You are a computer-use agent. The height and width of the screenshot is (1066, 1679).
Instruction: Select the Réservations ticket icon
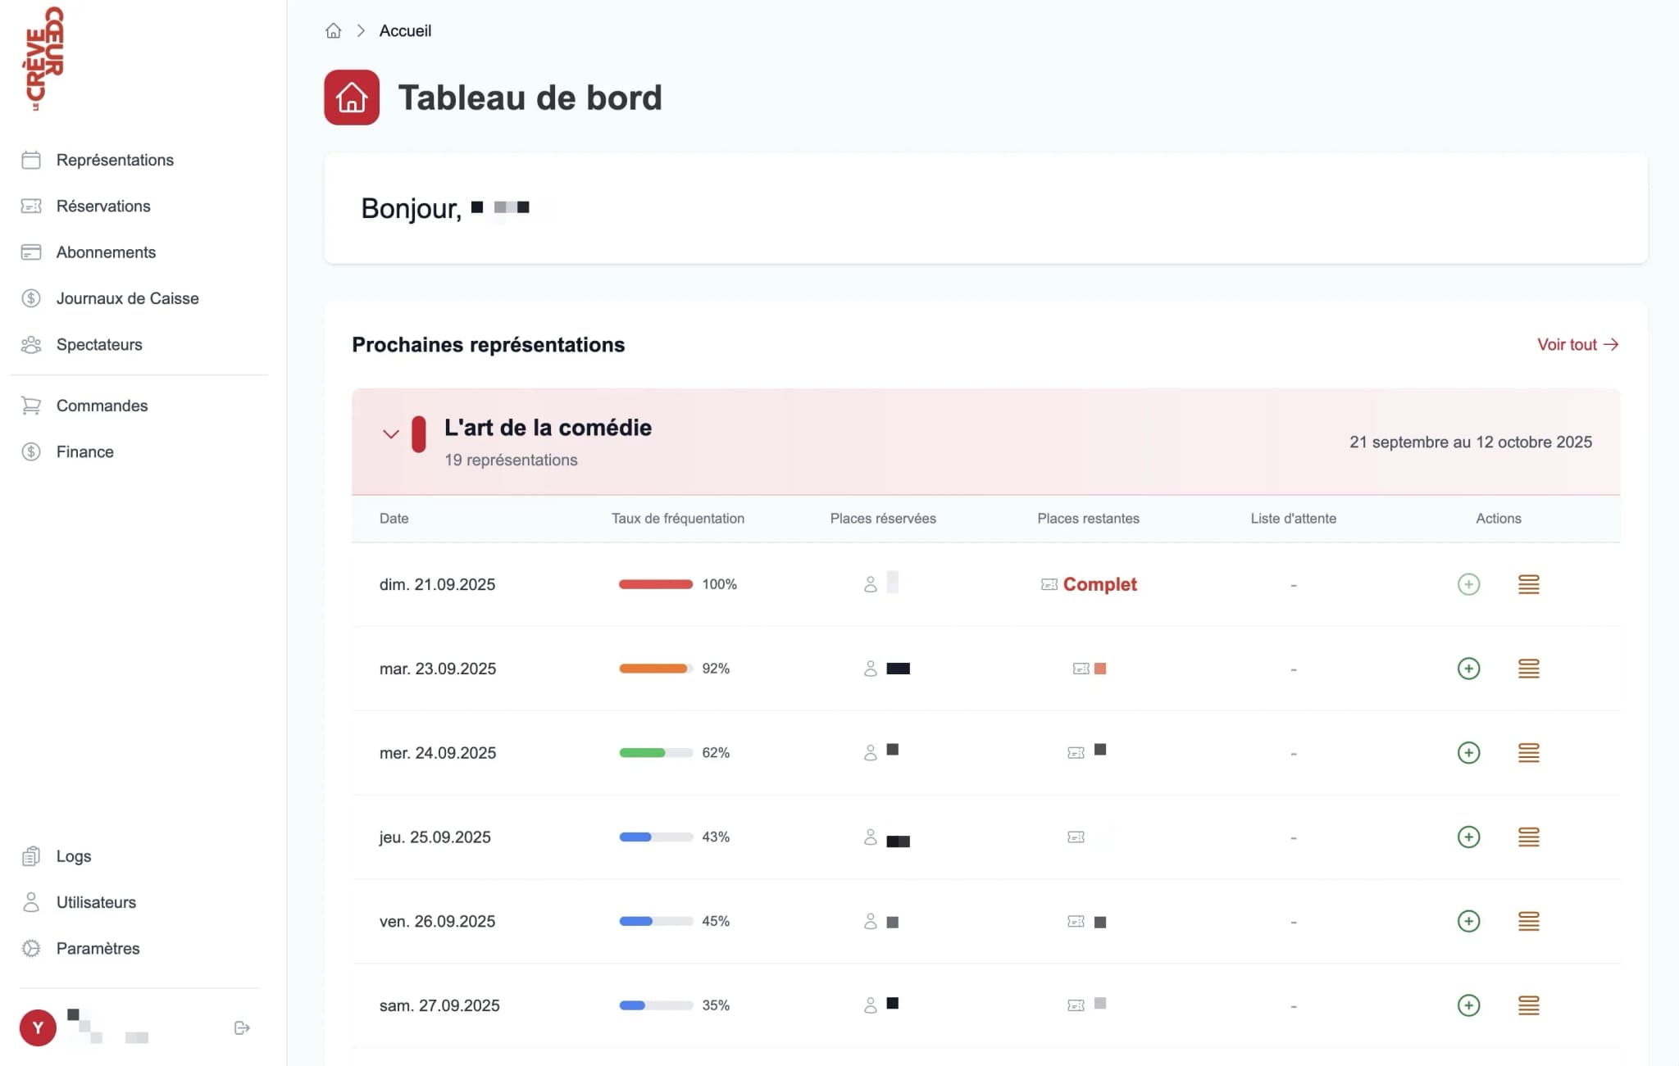click(31, 206)
